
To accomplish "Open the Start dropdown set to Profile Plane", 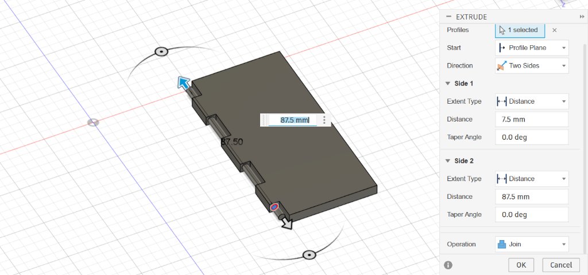I will pos(532,48).
